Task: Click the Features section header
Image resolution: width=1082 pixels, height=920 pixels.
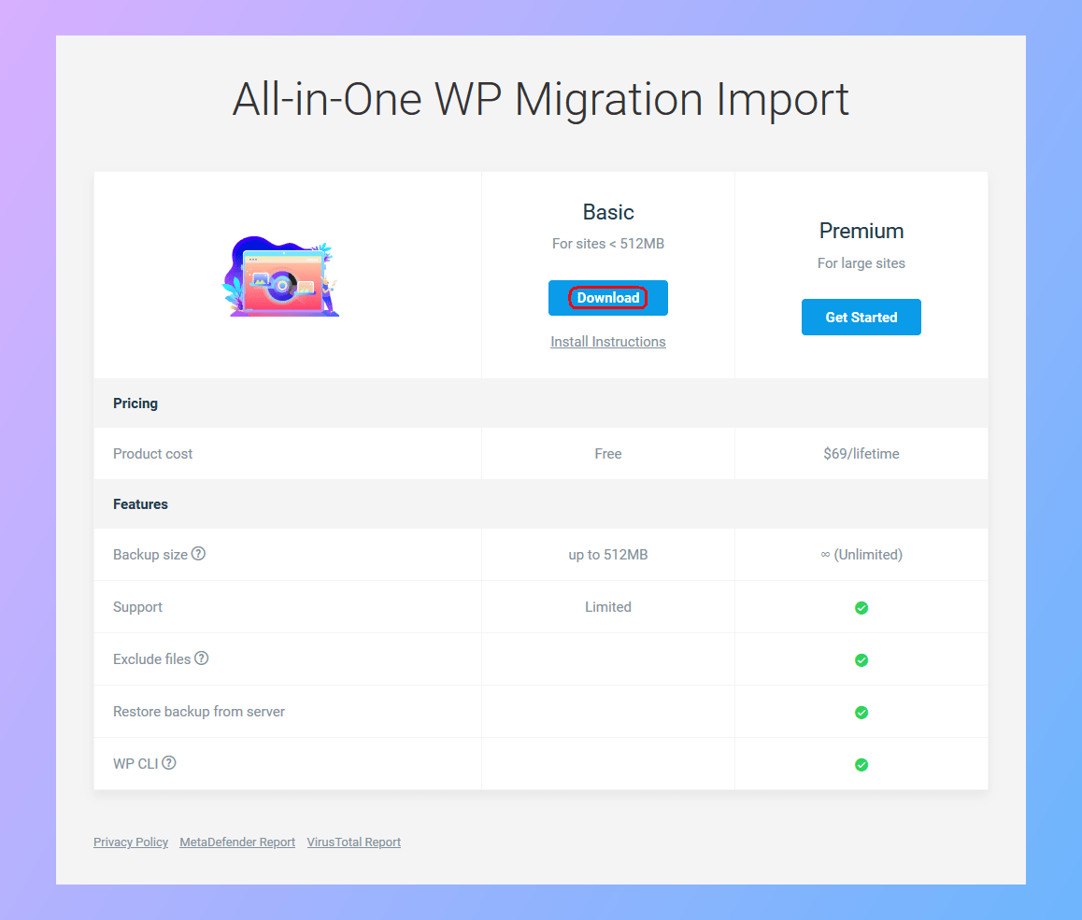Action: [x=140, y=504]
